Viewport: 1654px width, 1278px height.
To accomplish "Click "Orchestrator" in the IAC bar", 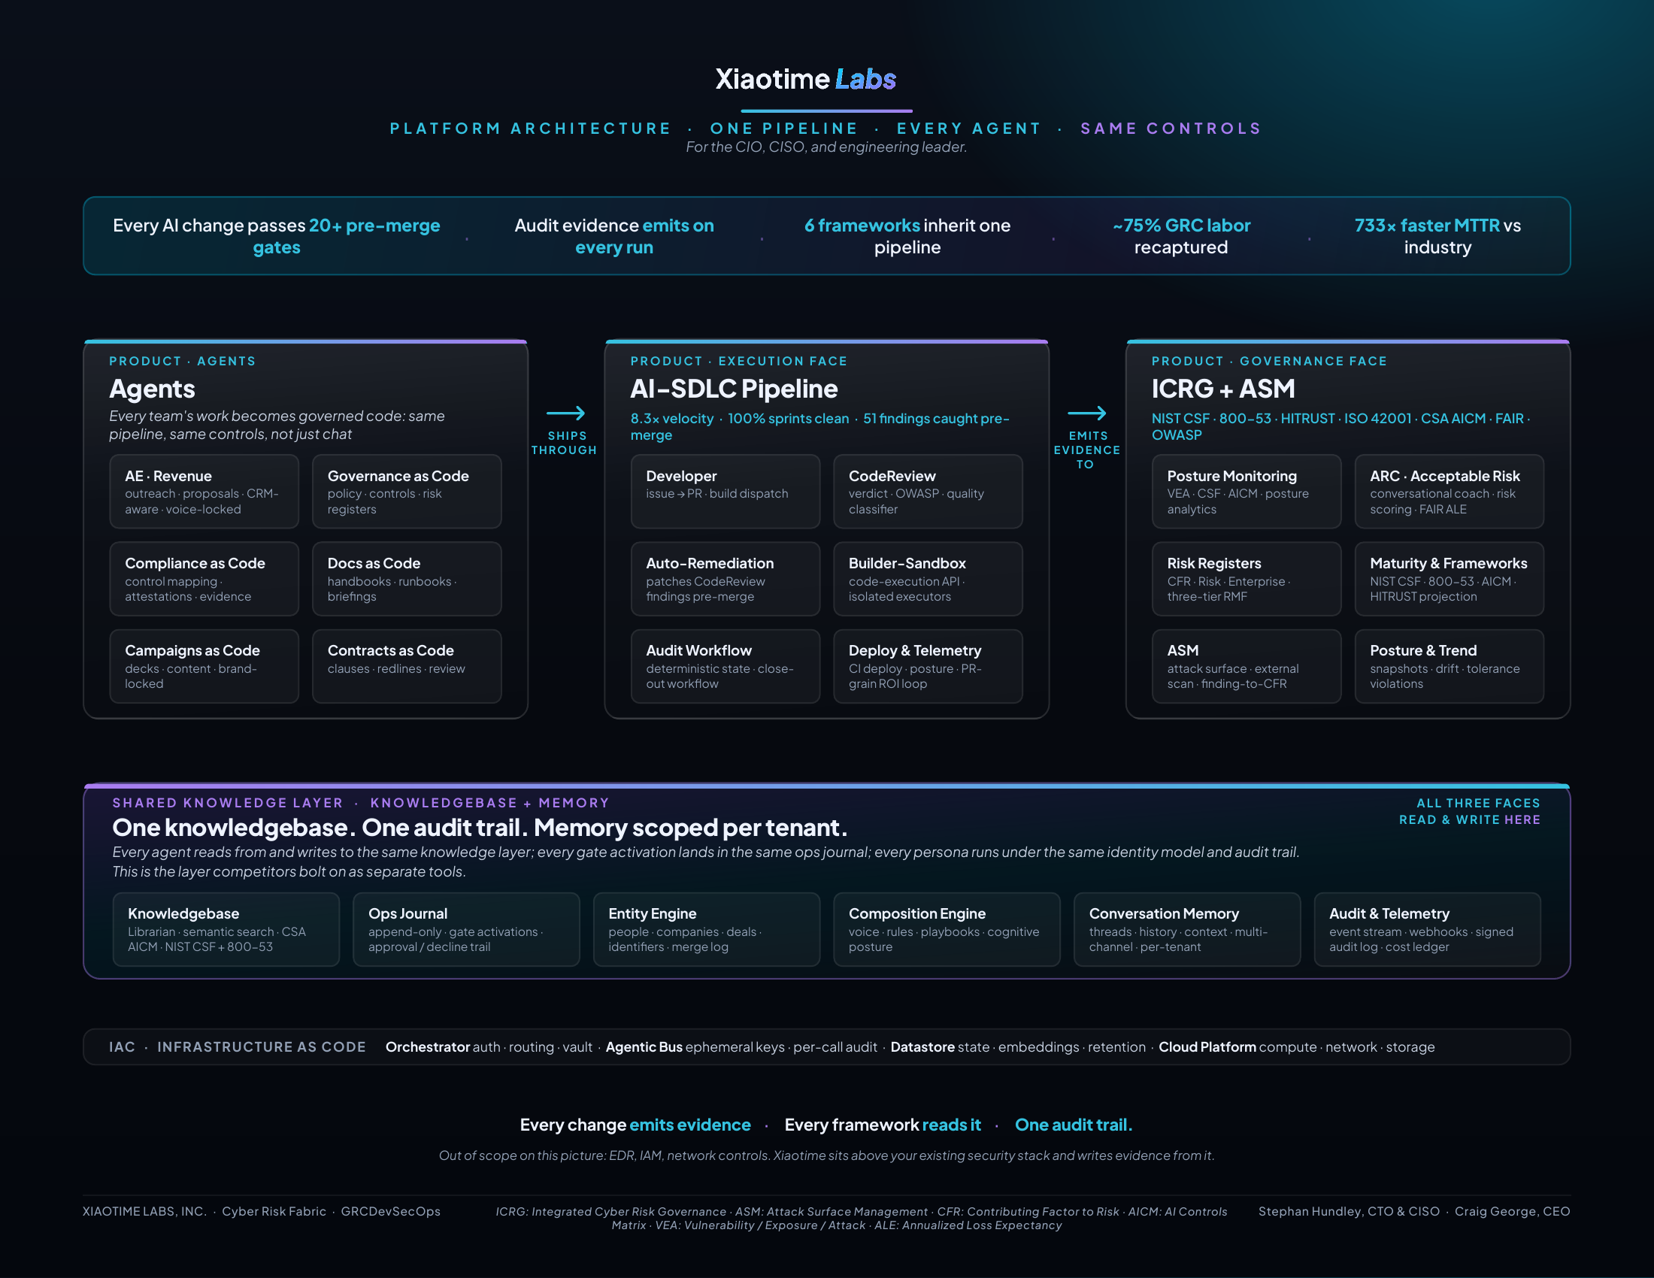I will click(428, 1047).
